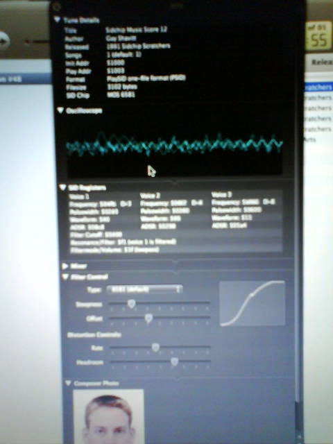Click the arrow button in the background toolbar
The width and height of the screenshot is (333, 444).
tap(5, 40)
